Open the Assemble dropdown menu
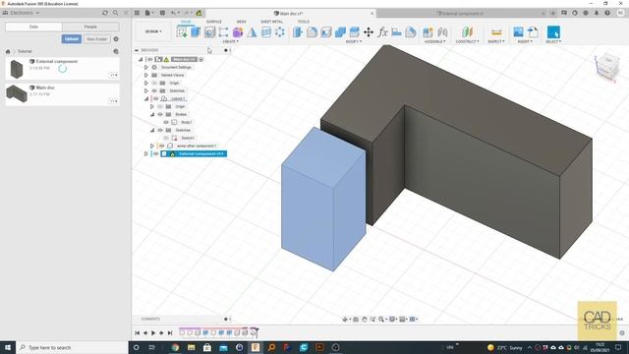The image size is (629, 354). (434, 41)
